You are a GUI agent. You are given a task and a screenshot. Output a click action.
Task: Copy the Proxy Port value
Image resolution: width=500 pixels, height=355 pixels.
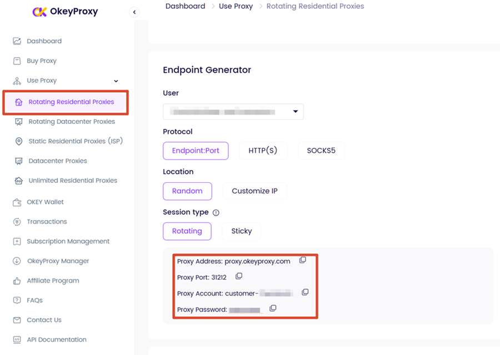(239, 276)
